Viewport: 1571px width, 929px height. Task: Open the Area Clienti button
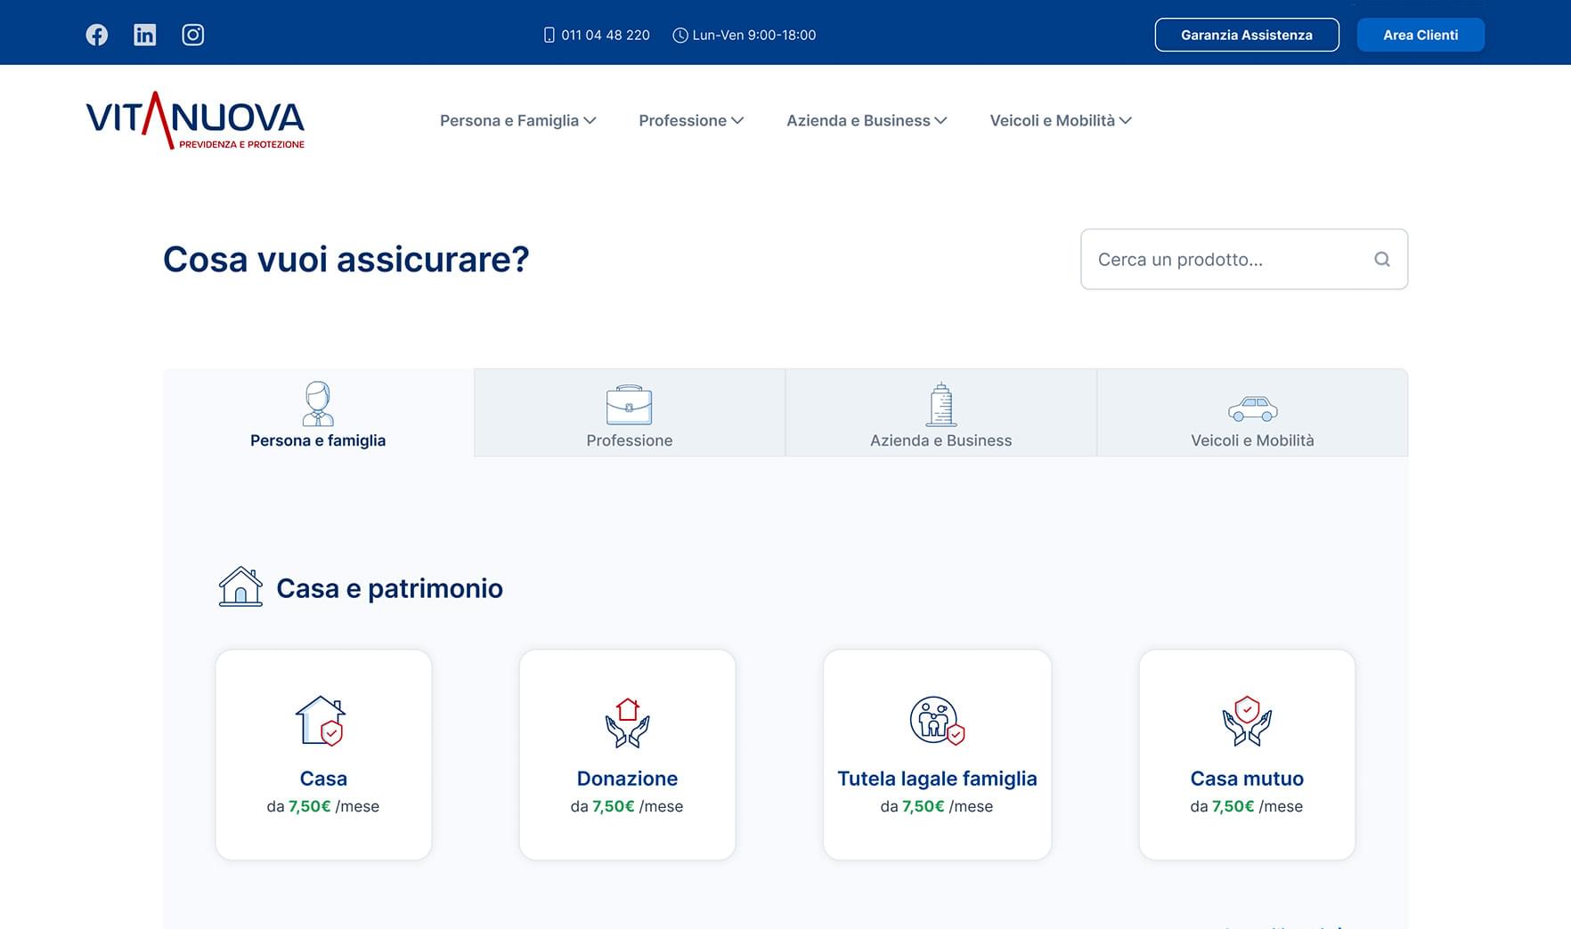(x=1420, y=35)
